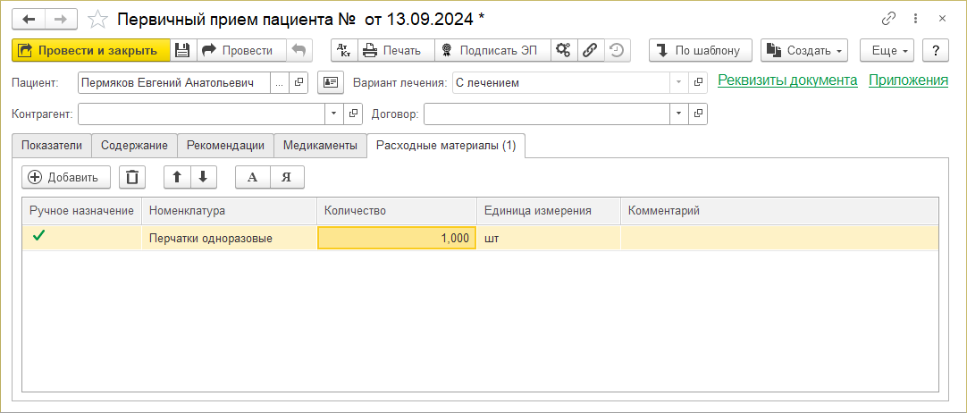This screenshot has width=967, height=413.
Task: Add document to favorites with star icon
Action: click(99, 19)
